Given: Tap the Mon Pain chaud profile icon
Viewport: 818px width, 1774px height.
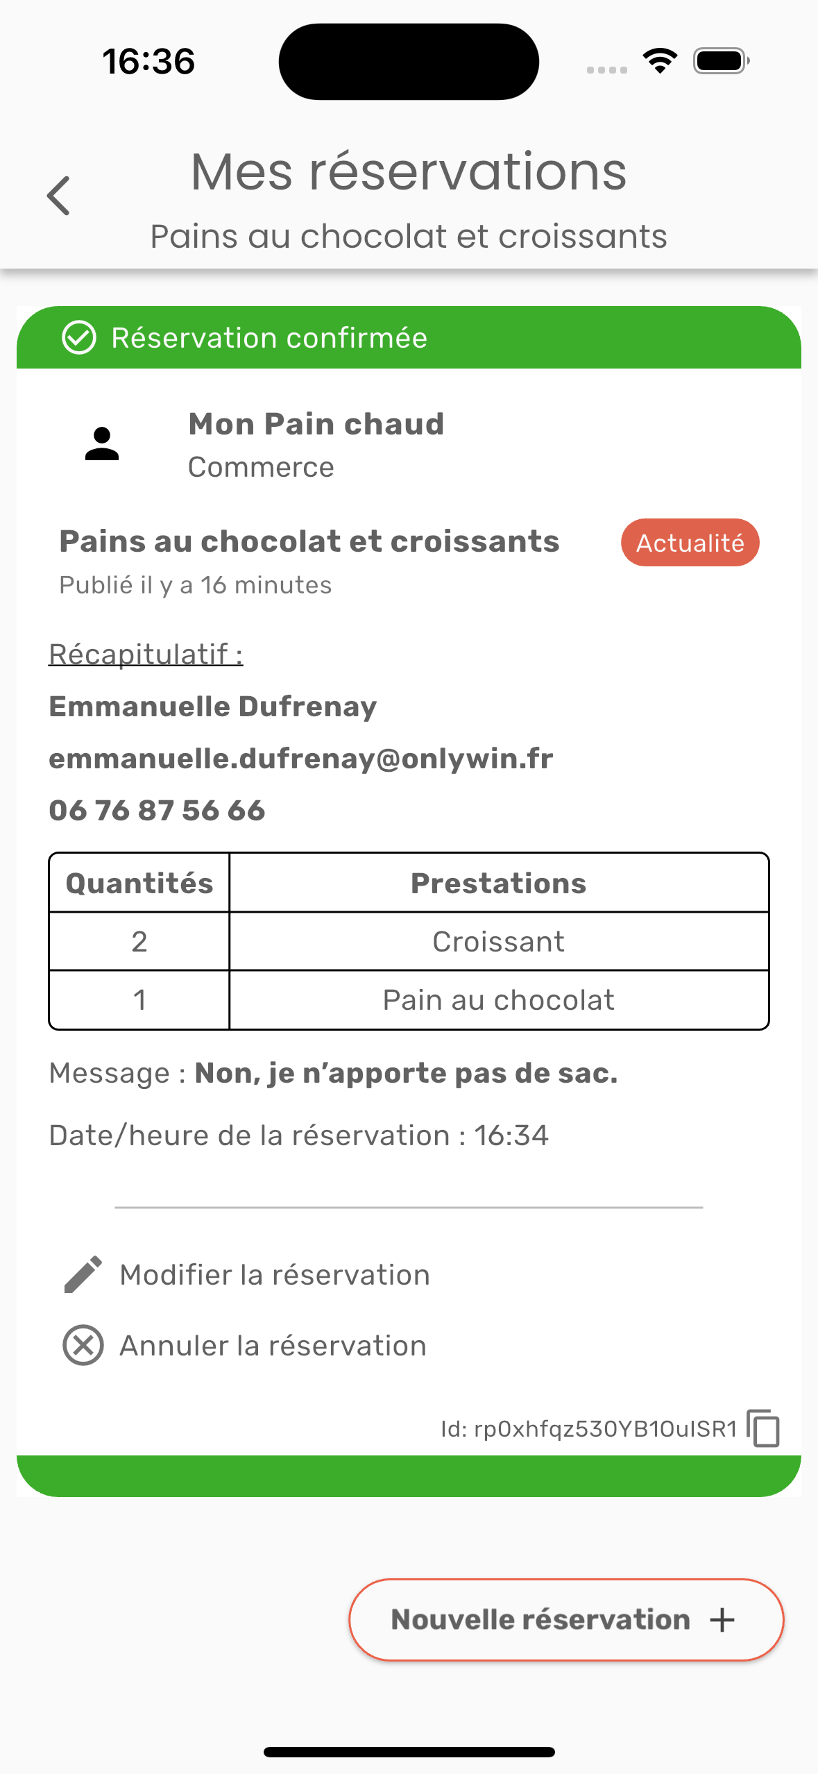Looking at the screenshot, I should pyautogui.click(x=102, y=444).
